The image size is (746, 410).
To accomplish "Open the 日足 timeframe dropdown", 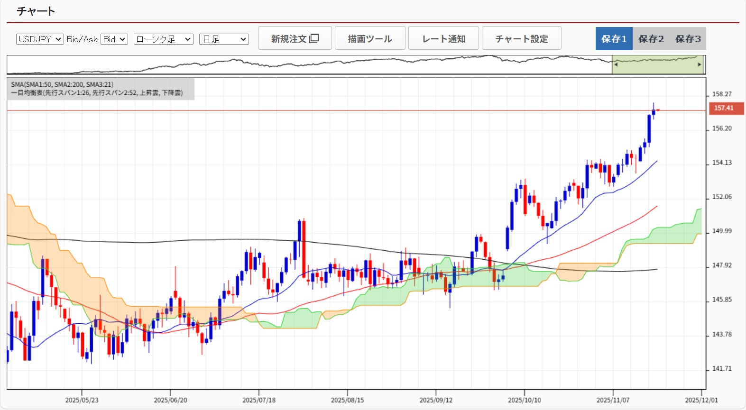I will point(224,39).
